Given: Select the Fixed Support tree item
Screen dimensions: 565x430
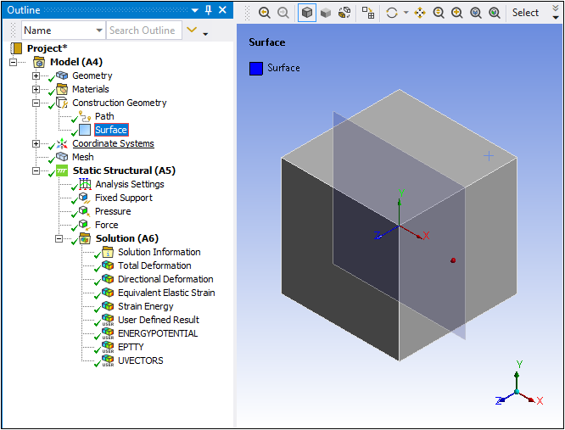Looking at the screenshot, I should click(x=123, y=198).
